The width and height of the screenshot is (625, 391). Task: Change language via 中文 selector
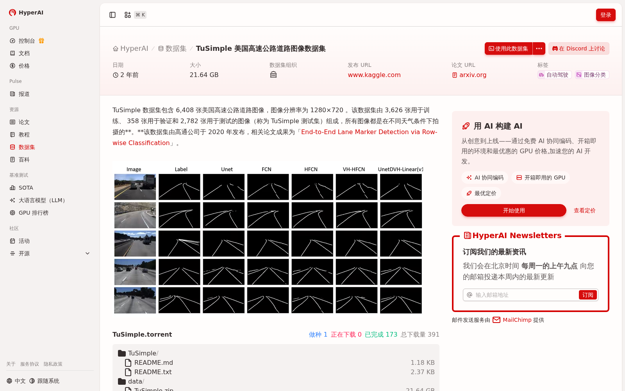coord(16,381)
